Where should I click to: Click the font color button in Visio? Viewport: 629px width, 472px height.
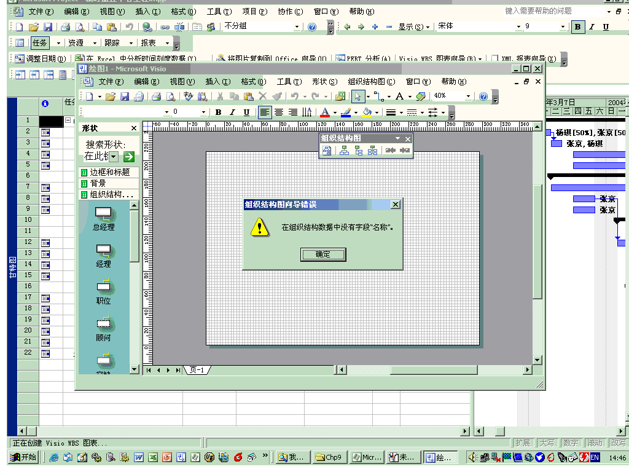(x=325, y=112)
